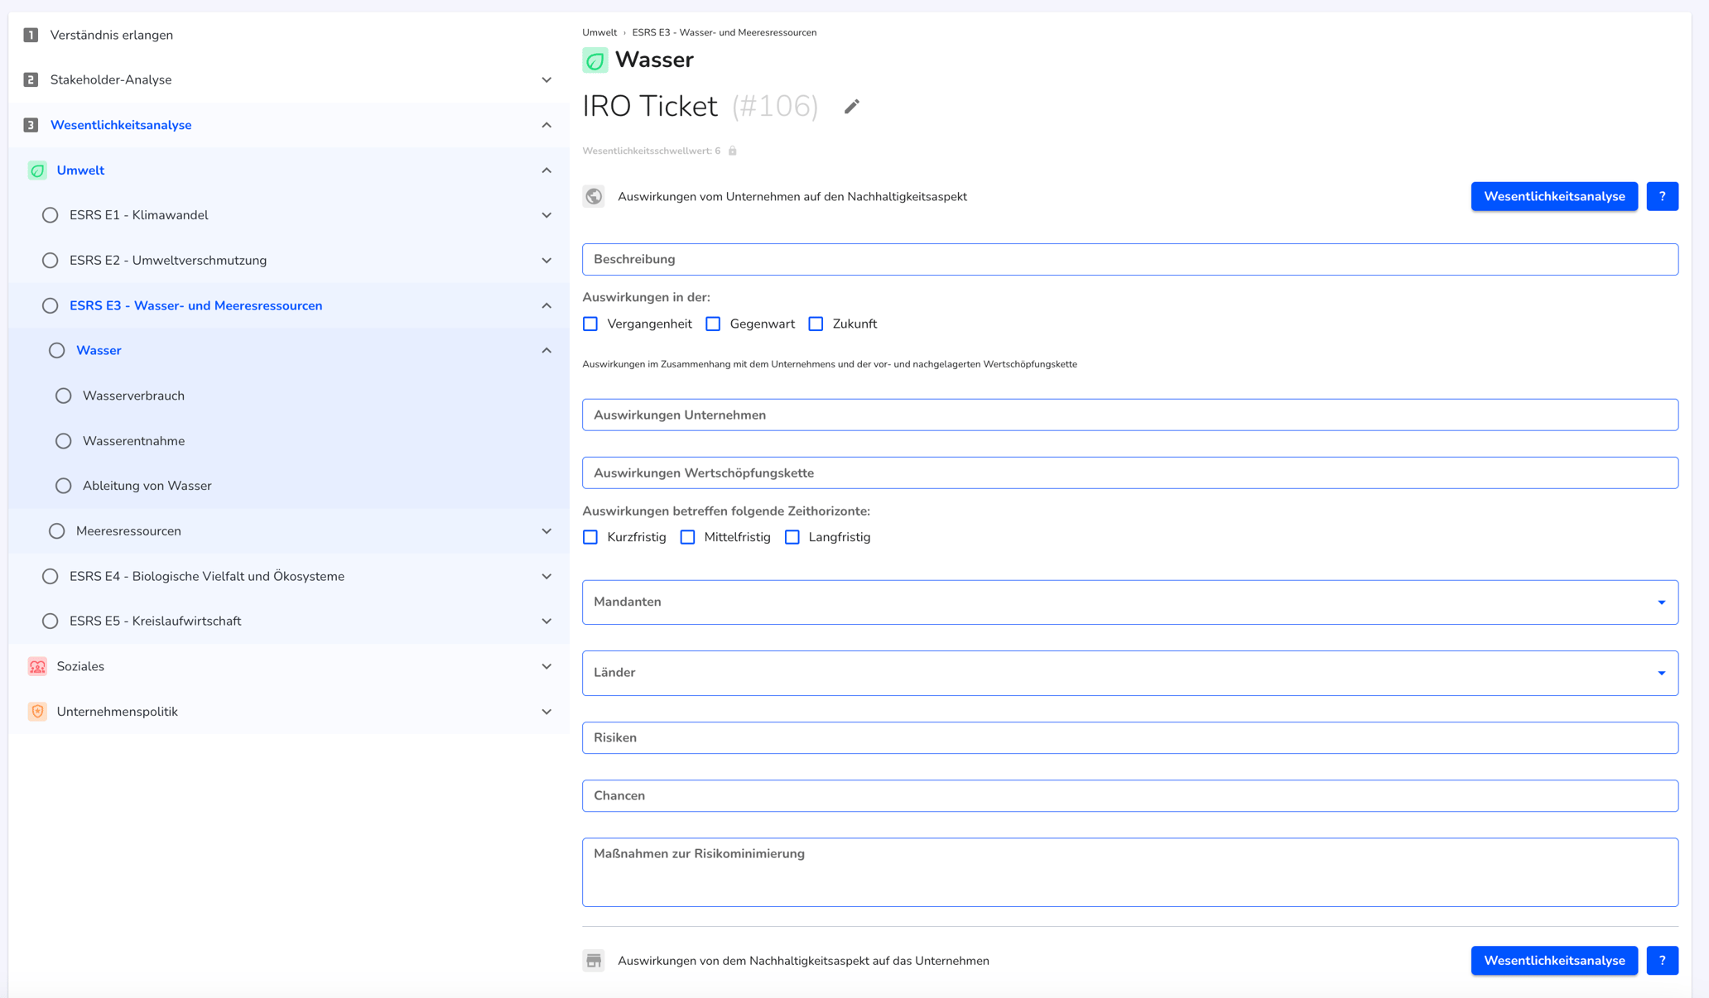Image resolution: width=1709 pixels, height=998 pixels.
Task: Focus the Auswirkungen Unternehmen field
Action: 1130,415
